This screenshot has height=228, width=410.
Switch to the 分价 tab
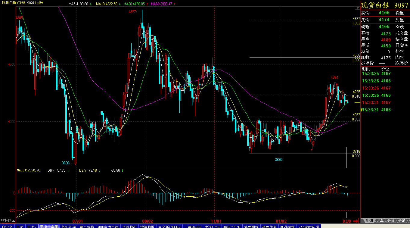coord(391,221)
